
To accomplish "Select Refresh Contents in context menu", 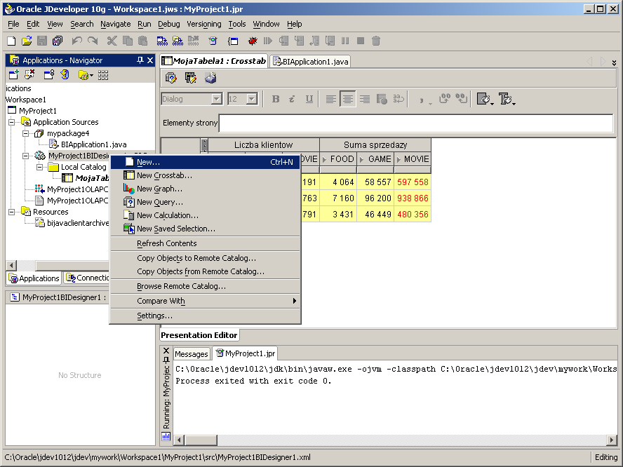I will tap(205, 243).
